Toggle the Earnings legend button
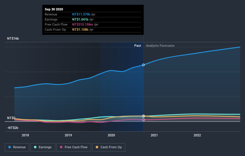Screen dimensions: 245x156 pos(43,147)
